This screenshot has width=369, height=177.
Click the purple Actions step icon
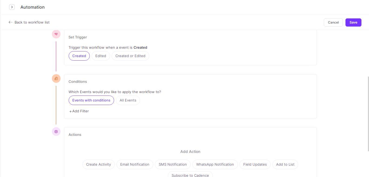point(56,132)
